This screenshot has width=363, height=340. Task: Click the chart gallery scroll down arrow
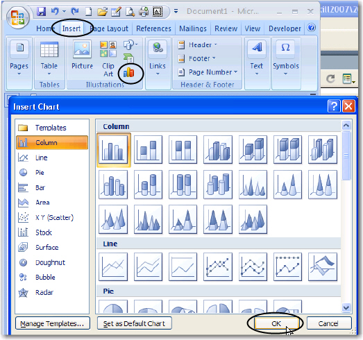pyautogui.click(x=346, y=308)
